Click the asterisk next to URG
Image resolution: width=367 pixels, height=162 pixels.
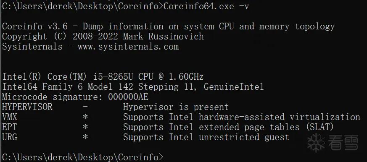[x=85, y=137]
